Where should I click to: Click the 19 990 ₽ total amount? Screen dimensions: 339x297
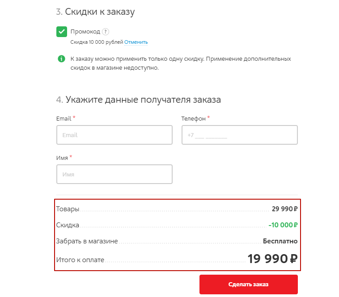[272, 259]
